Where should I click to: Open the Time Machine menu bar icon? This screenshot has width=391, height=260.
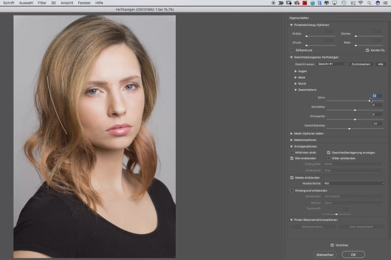(343, 3)
